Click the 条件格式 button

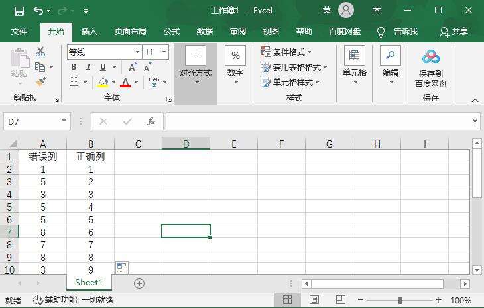coord(286,52)
